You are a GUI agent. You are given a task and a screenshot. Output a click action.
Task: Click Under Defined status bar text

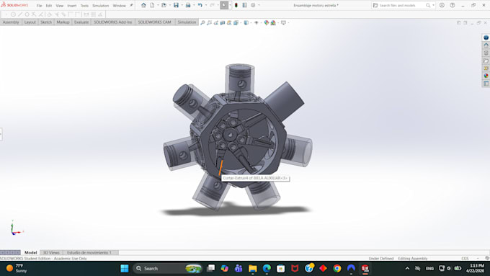pyautogui.click(x=381, y=259)
